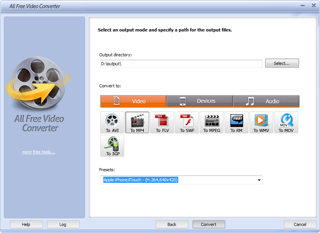Pick the To WMV format icon

point(261,122)
